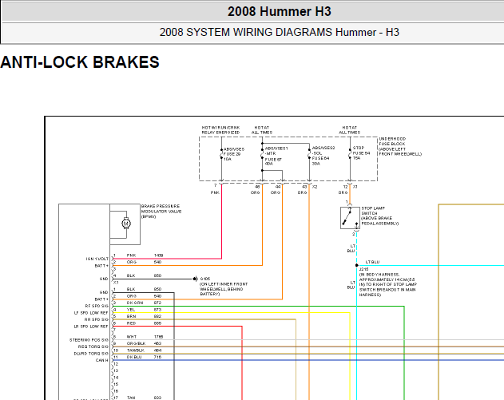
Task: Click the "WHT" wire color label
Action: [132, 336]
